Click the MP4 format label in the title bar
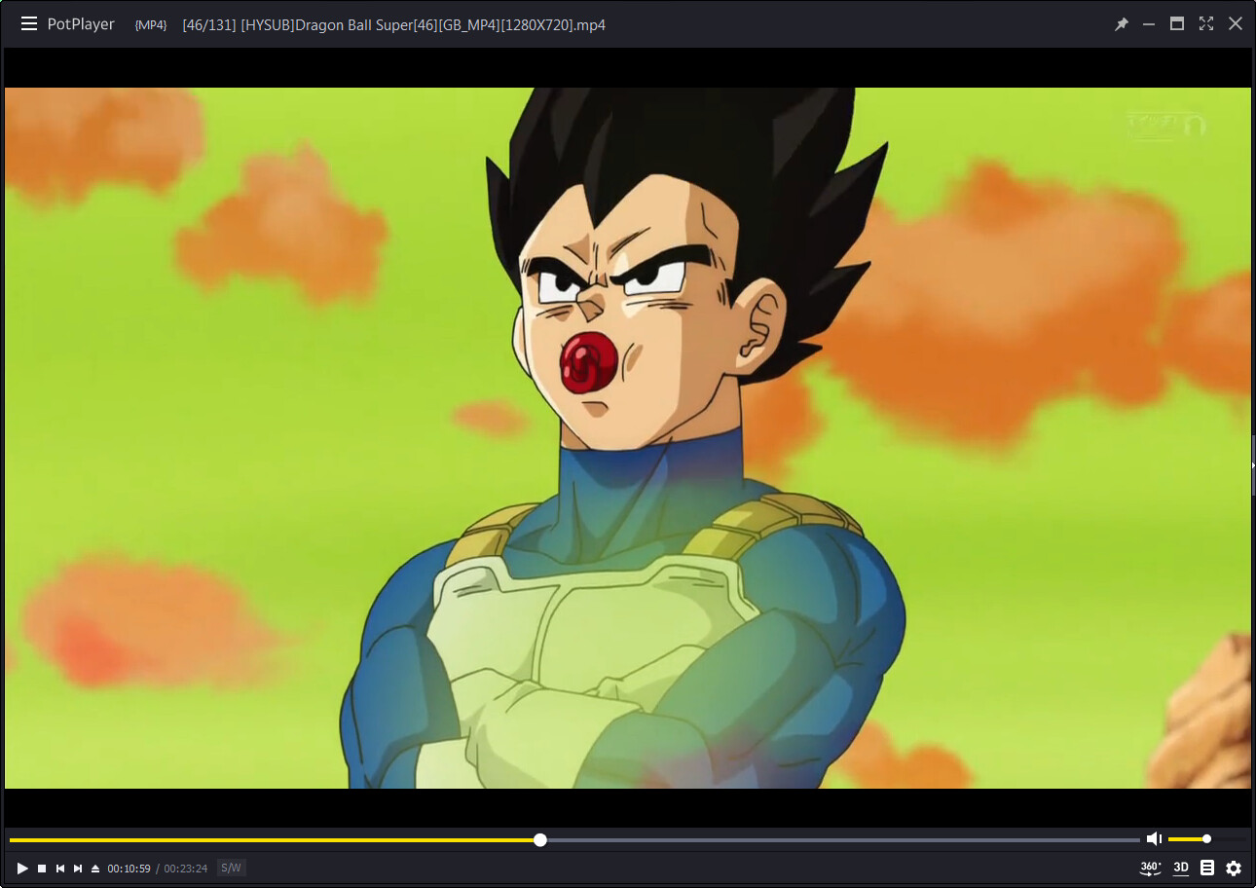1256x888 pixels. [x=151, y=25]
